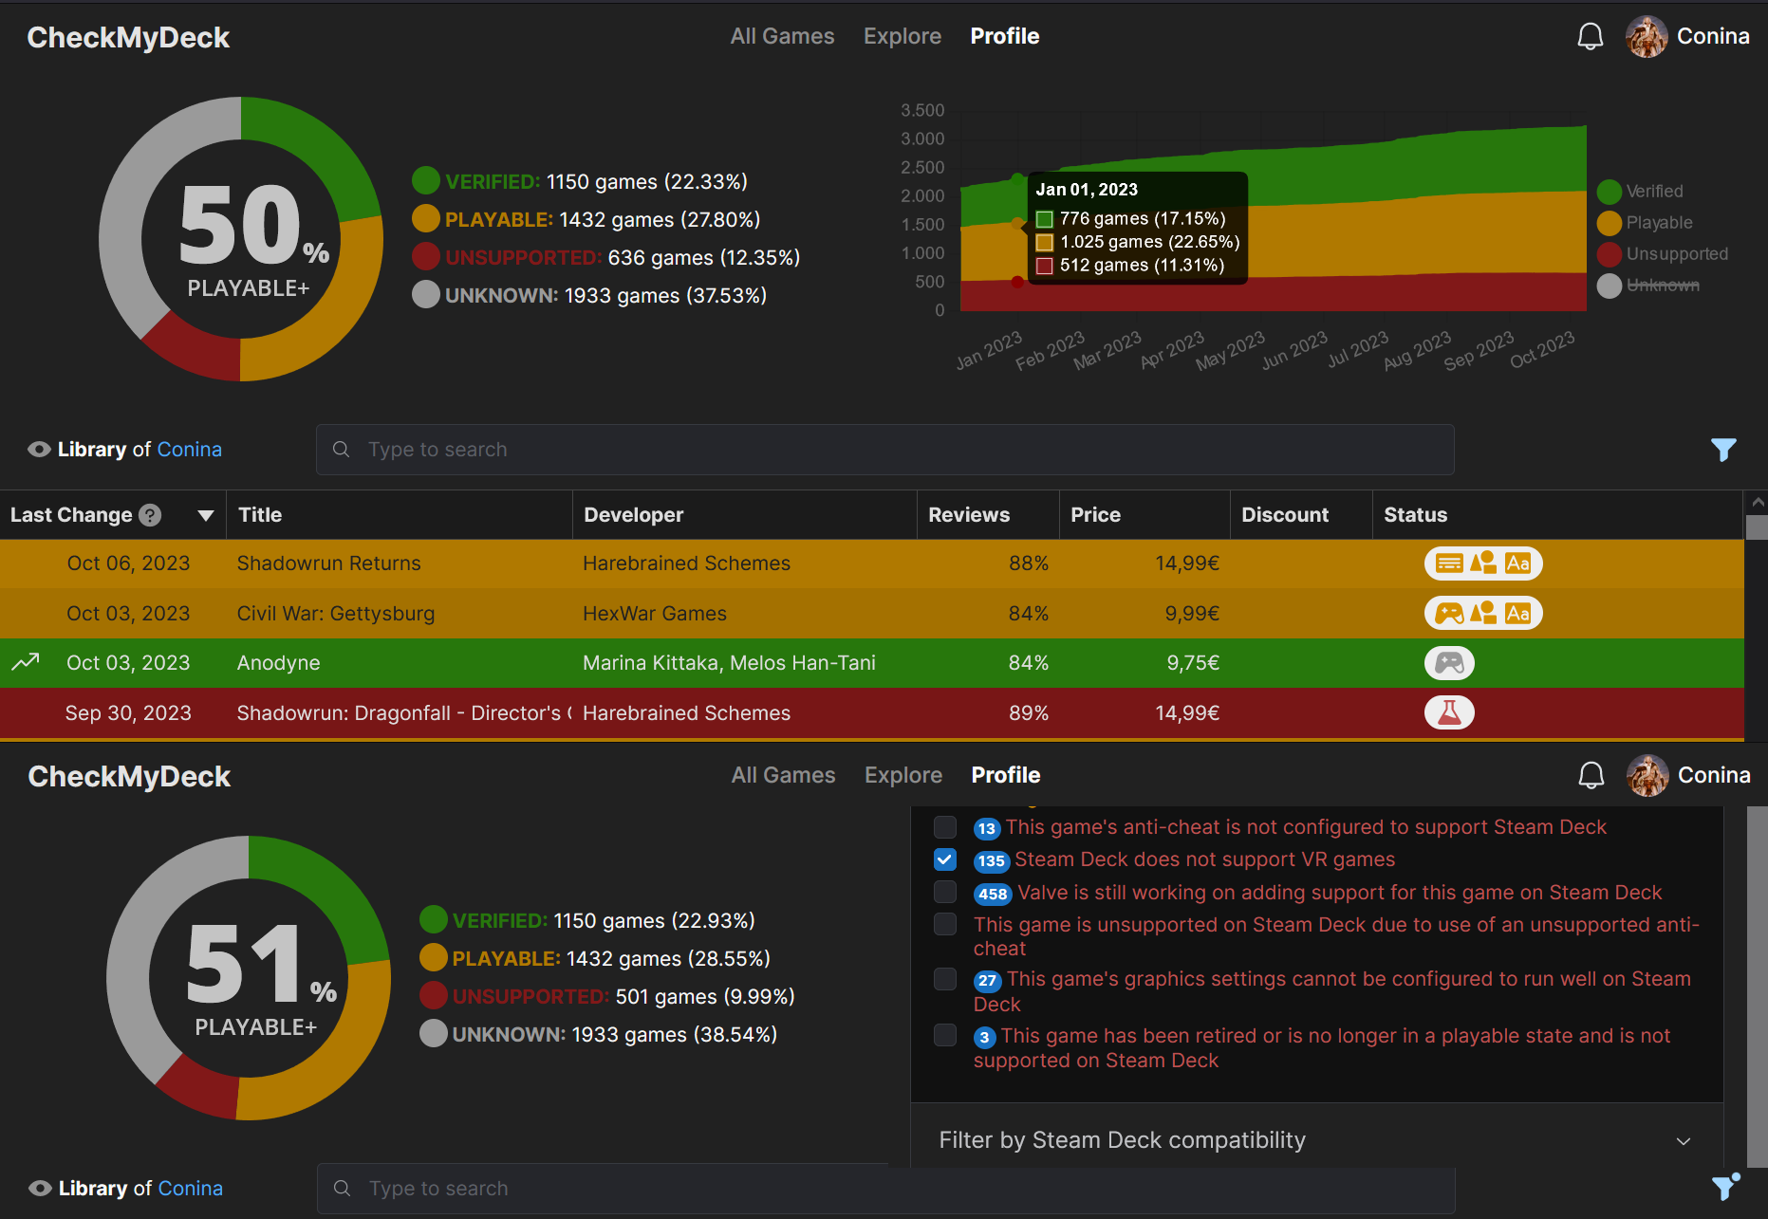
Task: Click Shadowrun Returns font size Aa icon
Action: pyautogui.click(x=1517, y=563)
